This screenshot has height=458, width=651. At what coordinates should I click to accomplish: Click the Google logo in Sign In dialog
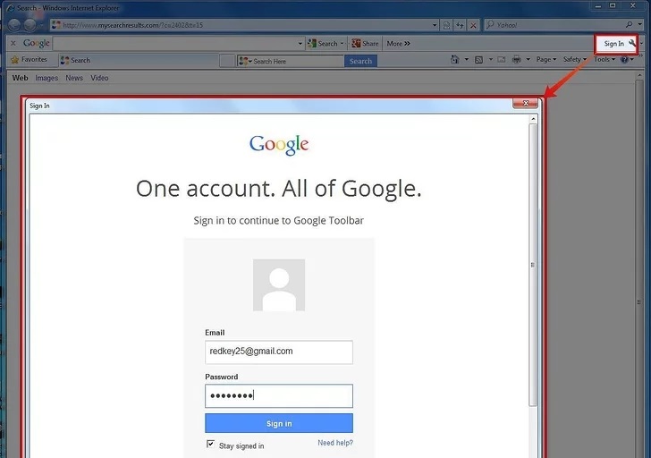tap(279, 145)
